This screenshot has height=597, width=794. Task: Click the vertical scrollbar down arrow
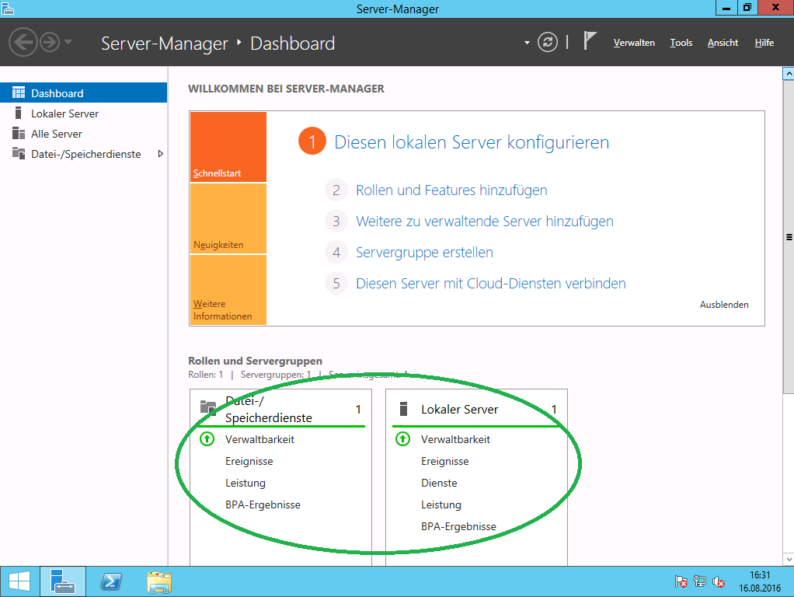click(788, 558)
